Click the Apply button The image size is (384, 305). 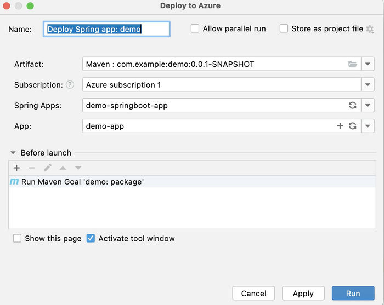pos(303,294)
